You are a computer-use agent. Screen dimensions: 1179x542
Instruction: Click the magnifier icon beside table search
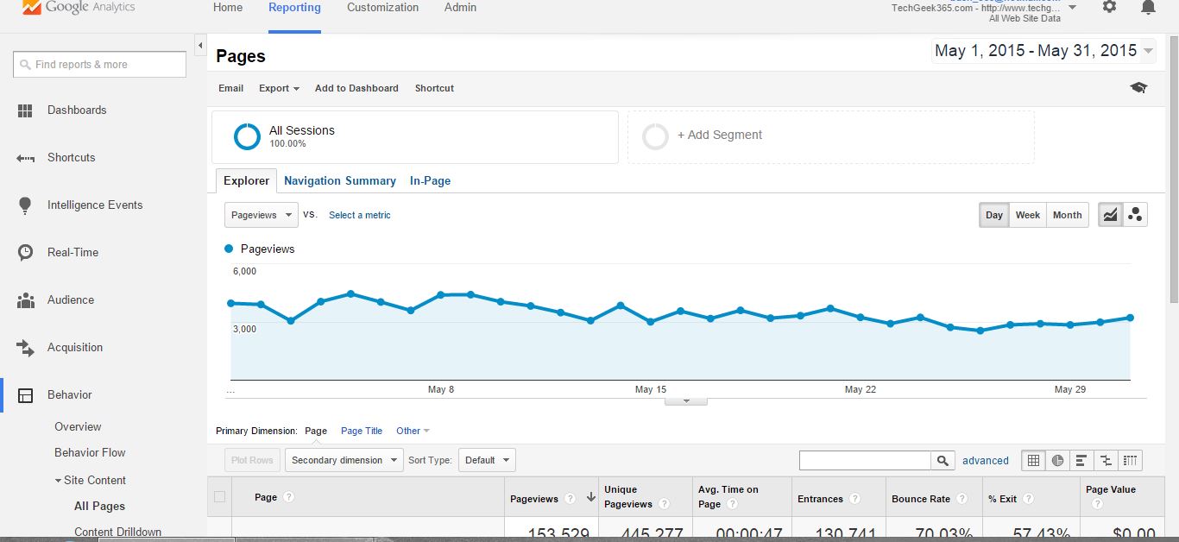pyautogui.click(x=943, y=461)
